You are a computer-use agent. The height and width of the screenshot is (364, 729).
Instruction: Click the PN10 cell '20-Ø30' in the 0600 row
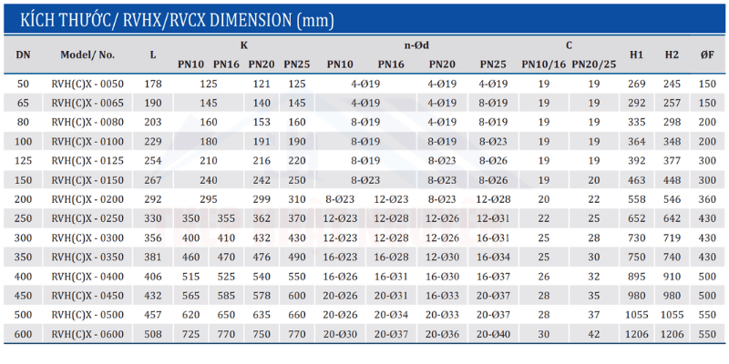click(340, 334)
